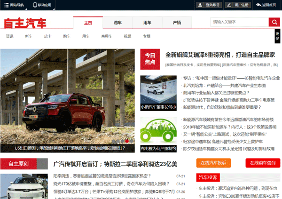Switch to the 购车 main tab
282x199 pixels.
[x=117, y=23]
